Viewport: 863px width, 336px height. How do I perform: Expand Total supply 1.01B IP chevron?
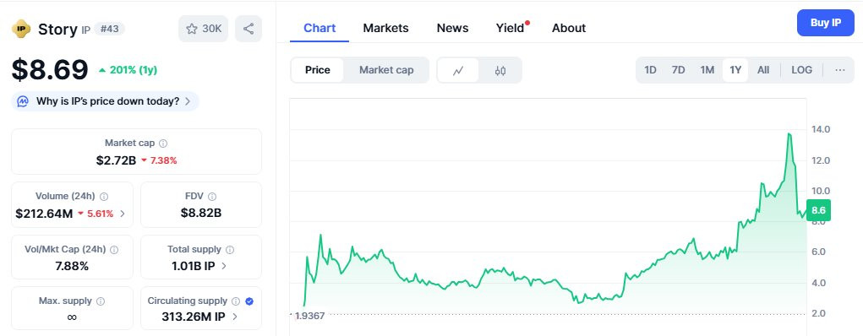[224, 266]
